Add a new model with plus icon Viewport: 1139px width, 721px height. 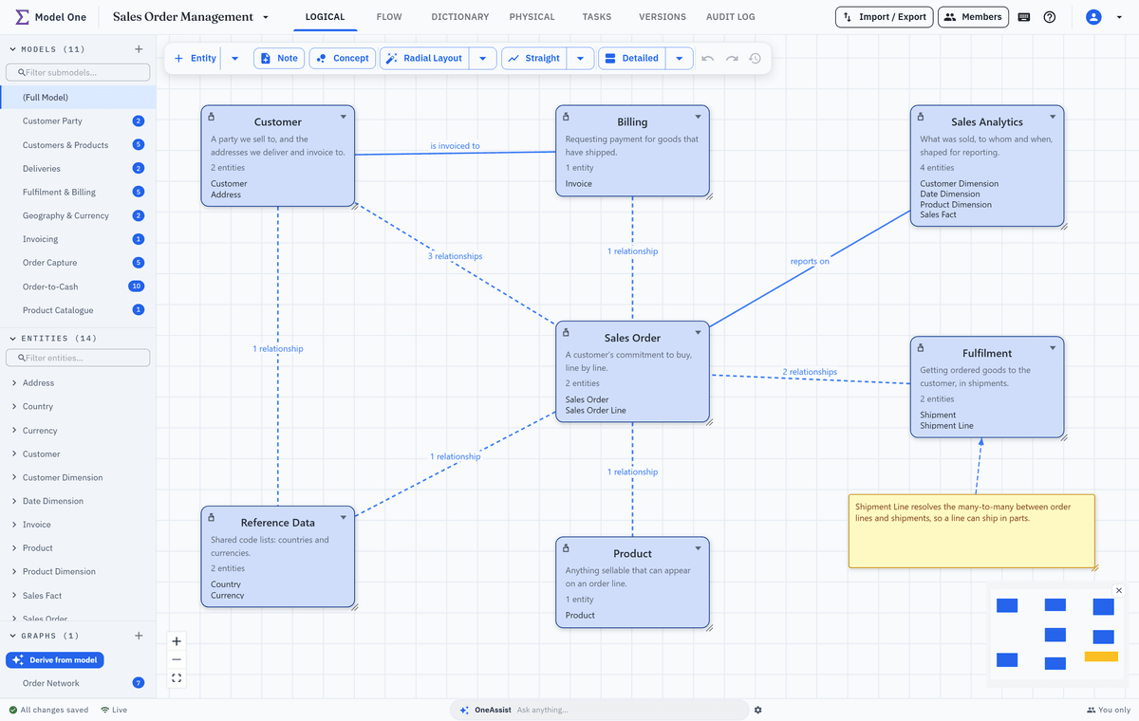pyautogui.click(x=139, y=48)
